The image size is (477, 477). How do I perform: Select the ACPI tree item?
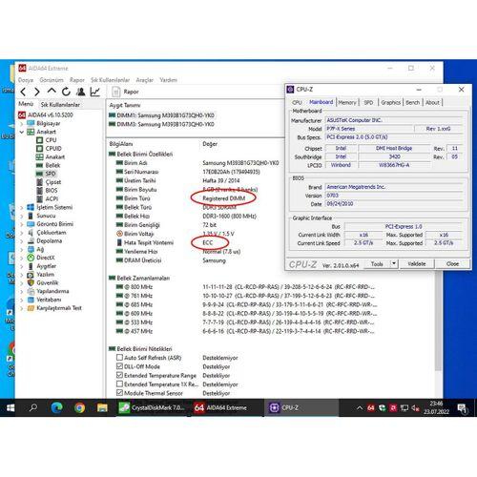52,198
